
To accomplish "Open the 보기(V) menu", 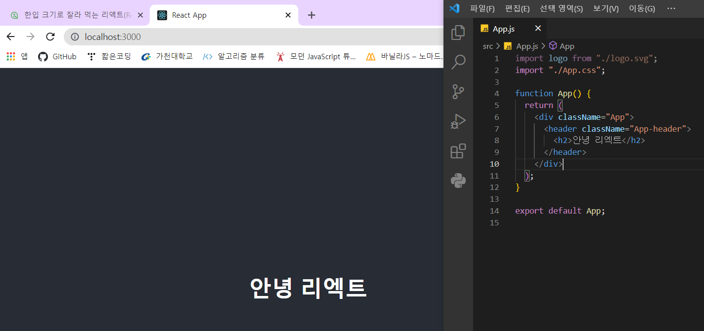I will tap(606, 8).
